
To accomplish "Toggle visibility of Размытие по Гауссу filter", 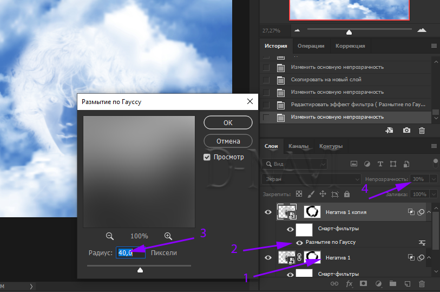I will (x=299, y=243).
